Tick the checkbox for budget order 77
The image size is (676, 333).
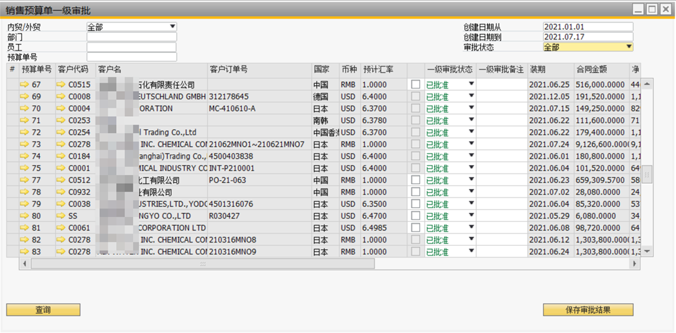click(415, 180)
